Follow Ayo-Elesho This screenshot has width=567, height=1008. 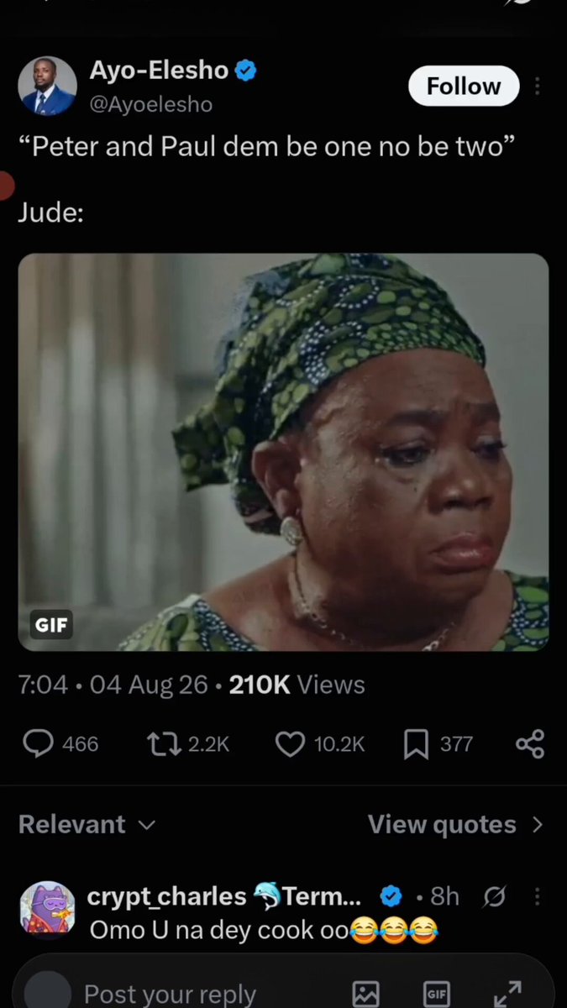pos(464,86)
